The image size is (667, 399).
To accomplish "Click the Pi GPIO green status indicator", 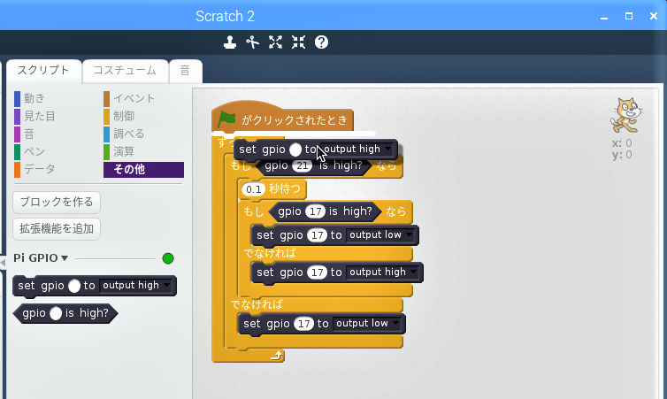I will (x=168, y=258).
